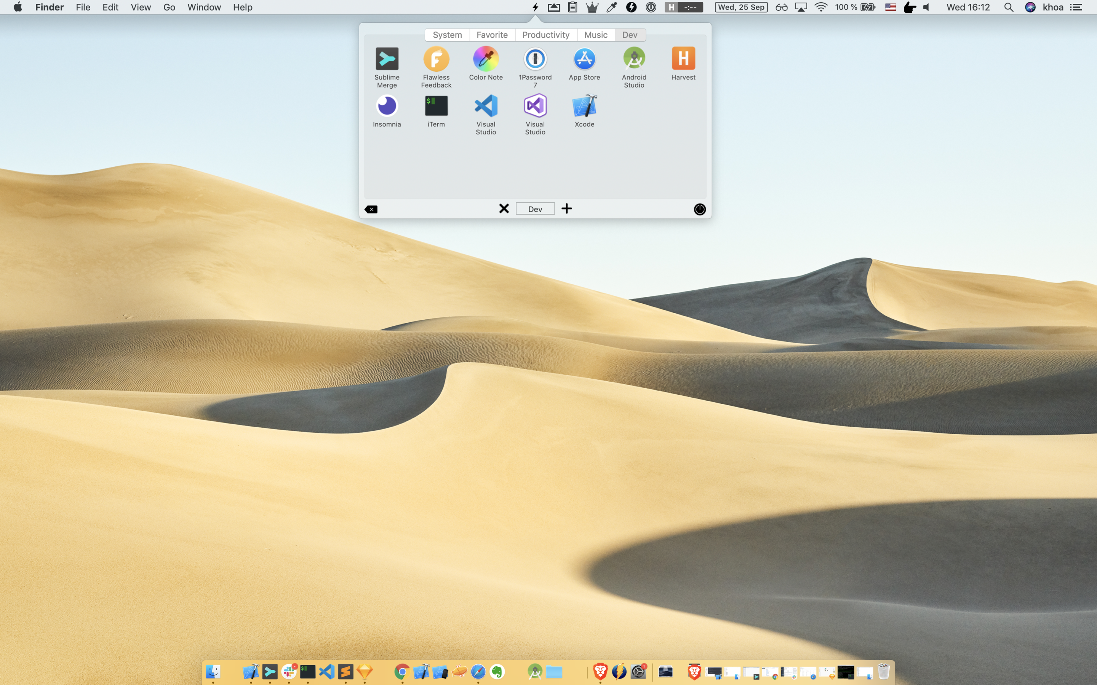The image size is (1097, 685).
Task: Switch to the System tab
Action: pos(447,35)
